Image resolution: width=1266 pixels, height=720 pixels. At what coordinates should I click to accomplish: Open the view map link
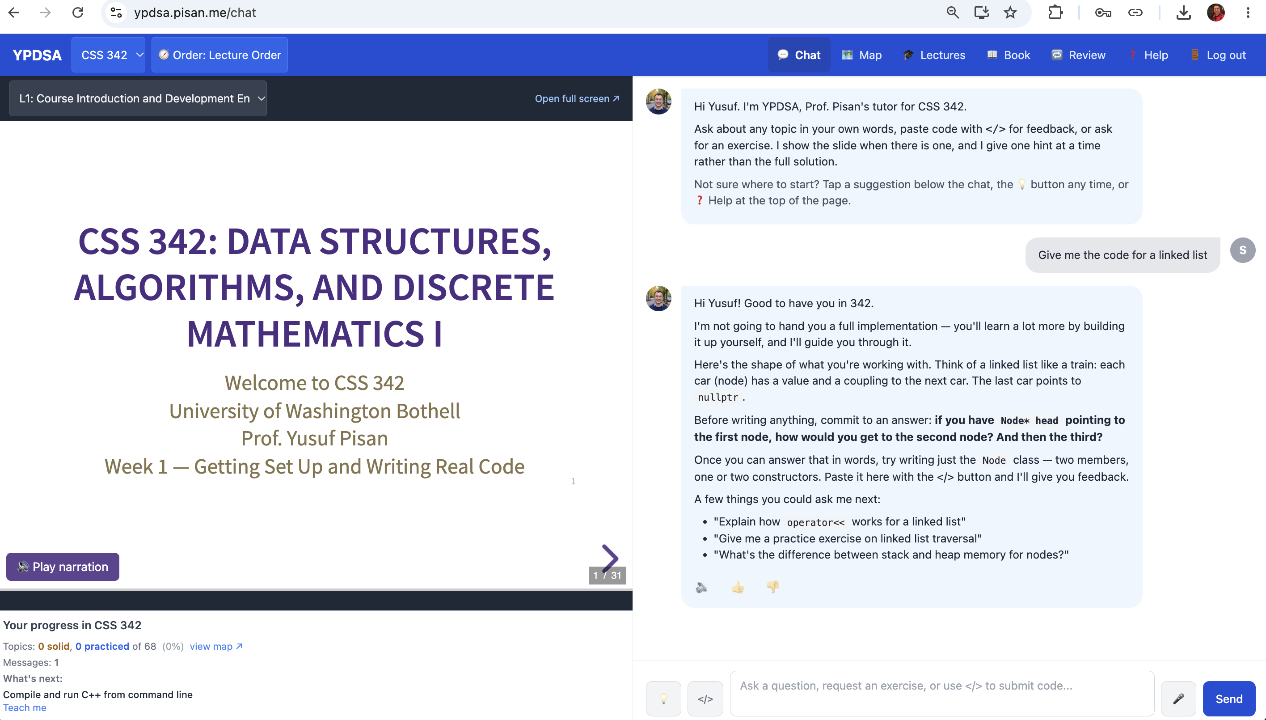pos(216,646)
